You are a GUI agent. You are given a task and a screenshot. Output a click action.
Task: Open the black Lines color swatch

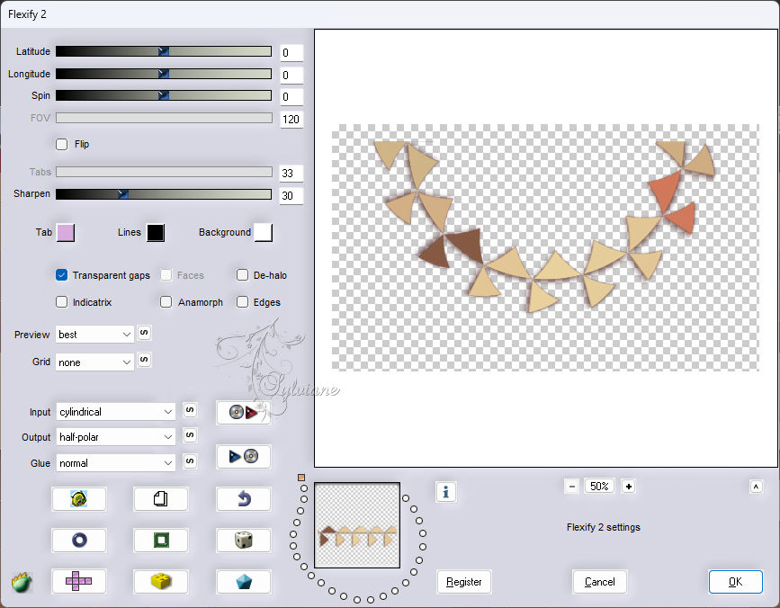tap(156, 232)
